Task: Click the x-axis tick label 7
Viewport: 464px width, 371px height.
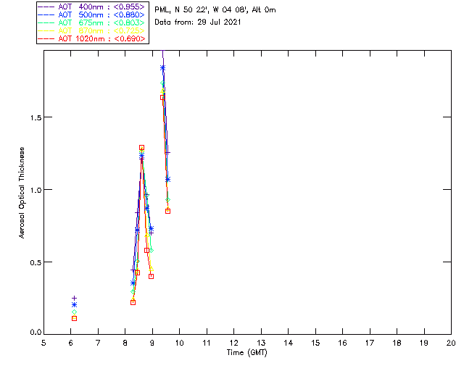Action: tap(98, 343)
